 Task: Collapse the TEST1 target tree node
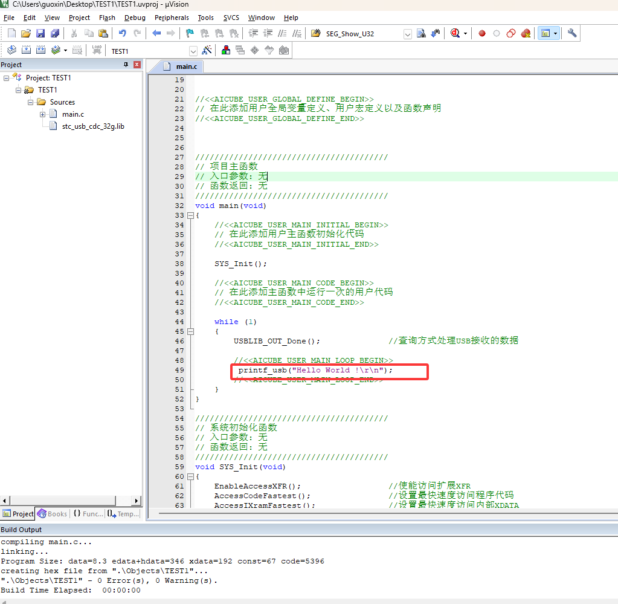tap(18, 90)
